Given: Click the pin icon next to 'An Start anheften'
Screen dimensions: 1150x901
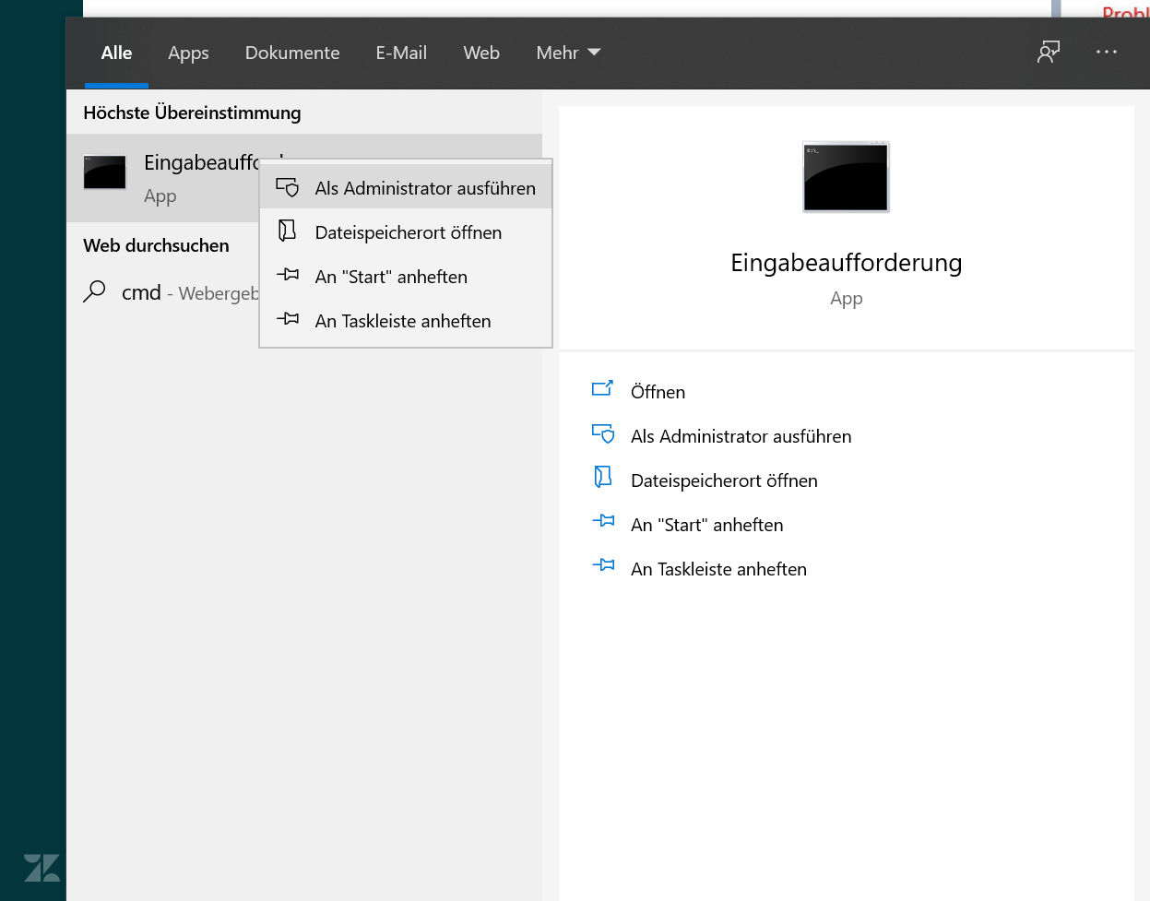Looking at the screenshot, I should point(287,276).
